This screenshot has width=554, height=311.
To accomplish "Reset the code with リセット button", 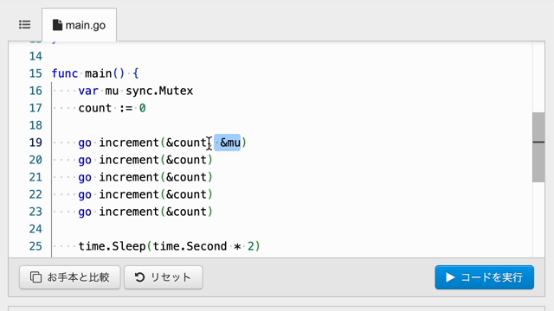I will click(x=164, y=277).
